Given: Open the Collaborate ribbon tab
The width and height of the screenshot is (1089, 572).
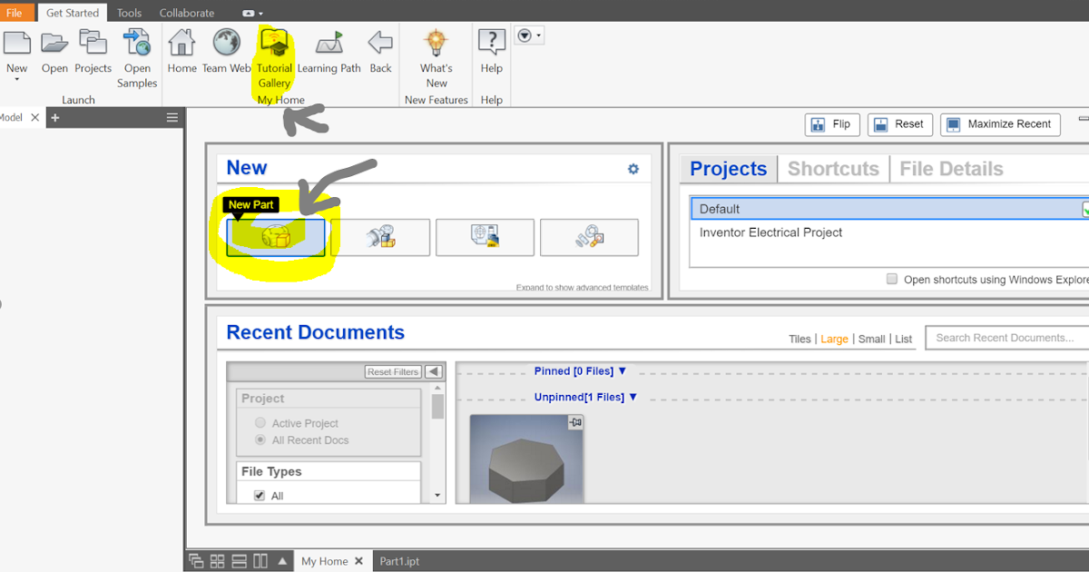Looking at the screenshot, I should coord(187,12).
